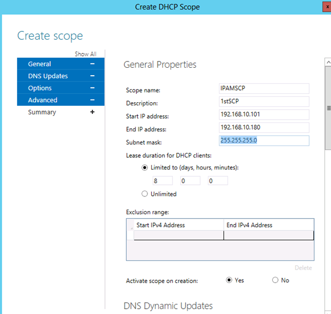Click the Description field
Viewport: 331px width, 314px height.
point(264,101)
